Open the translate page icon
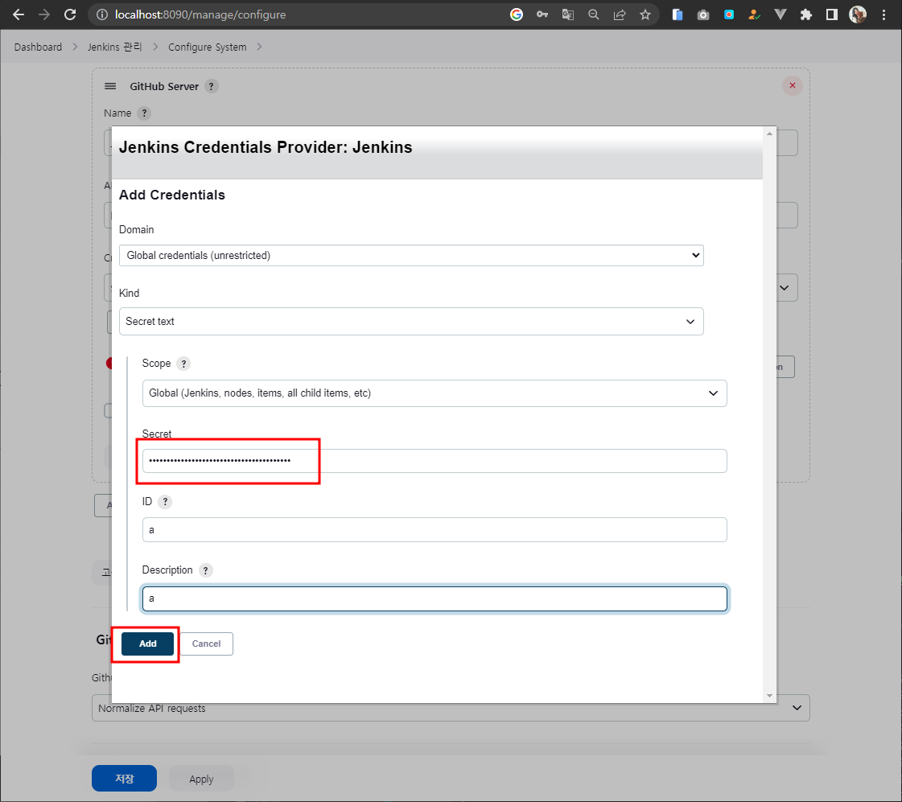This screenshot has height=802, width=902. [x=568, y=14]
